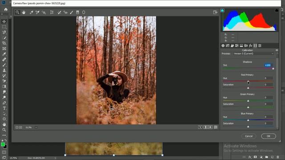285x160 pixels.
Task: Select the Red Eye Removal tool
Action: [65, 12]
